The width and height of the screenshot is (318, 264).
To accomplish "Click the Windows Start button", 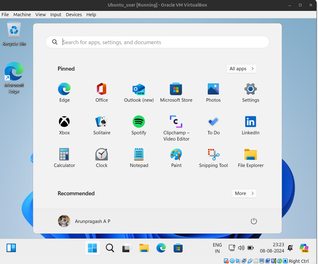I will tap(93, 248).
